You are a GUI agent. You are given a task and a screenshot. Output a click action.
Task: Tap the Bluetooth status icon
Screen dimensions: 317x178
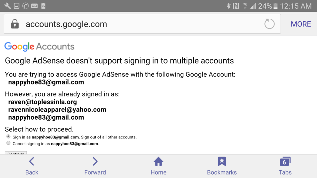(x=228, y=6)
